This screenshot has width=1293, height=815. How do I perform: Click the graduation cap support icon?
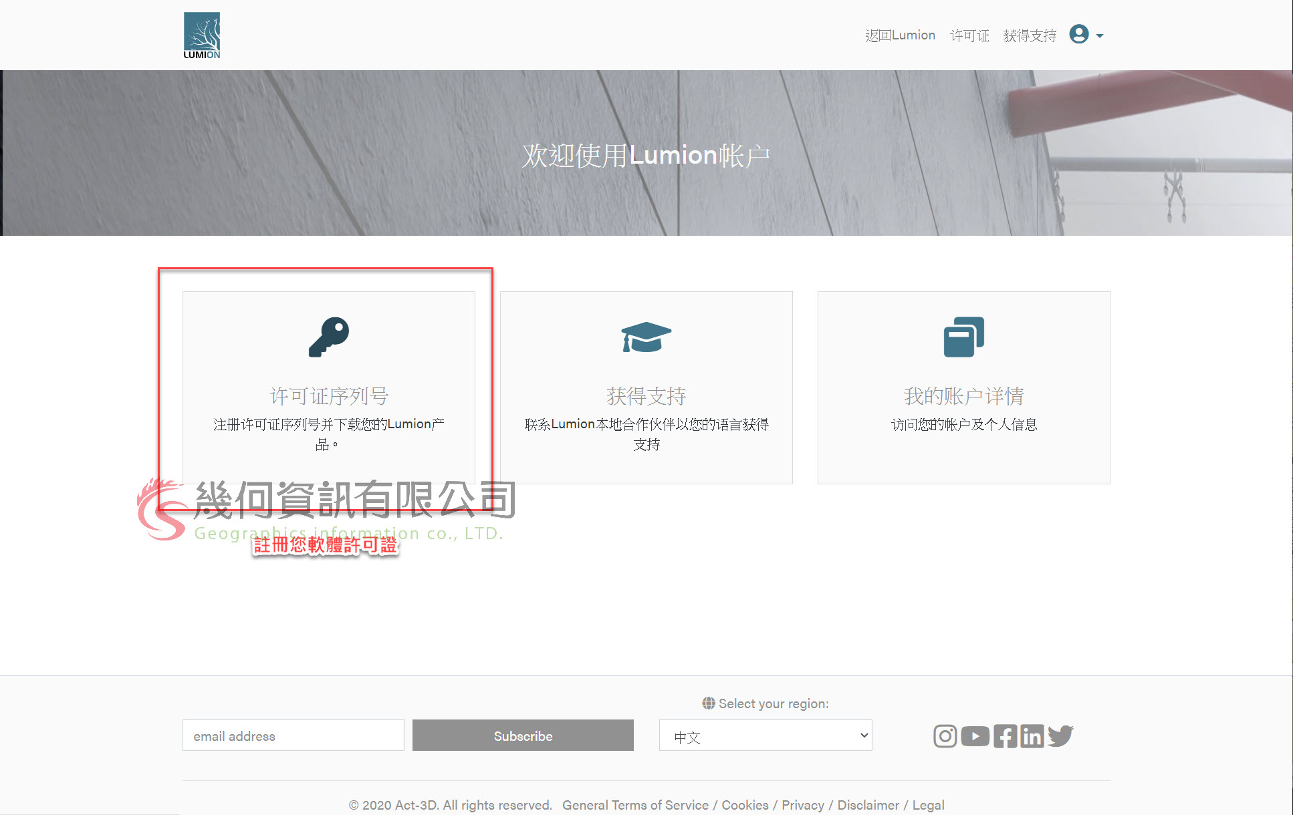646,337
